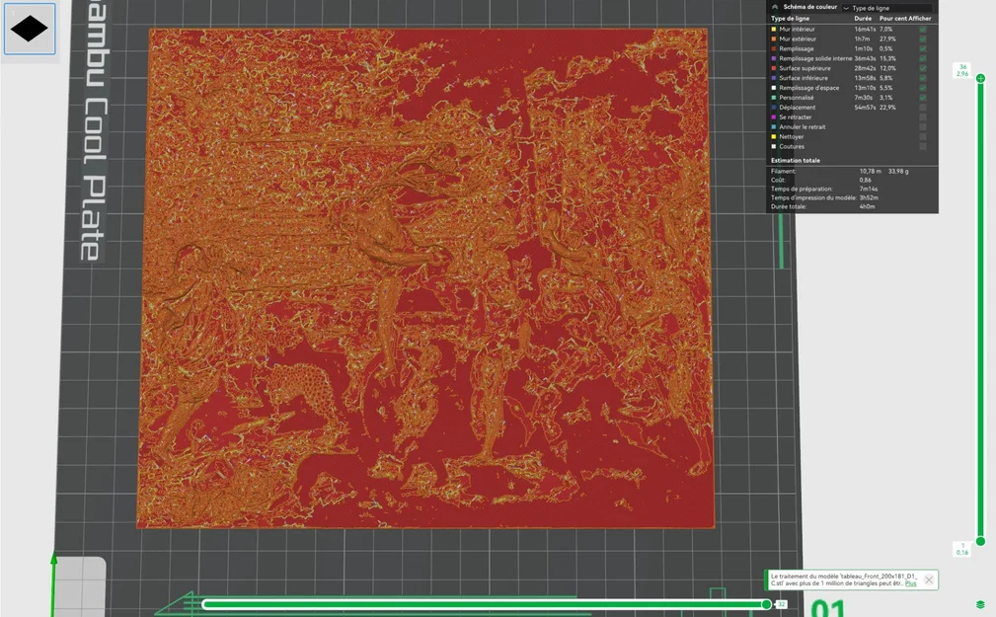Open the Plus link in the notification
The width and height of the screenshot is (996, 617).
click(911, 583)
